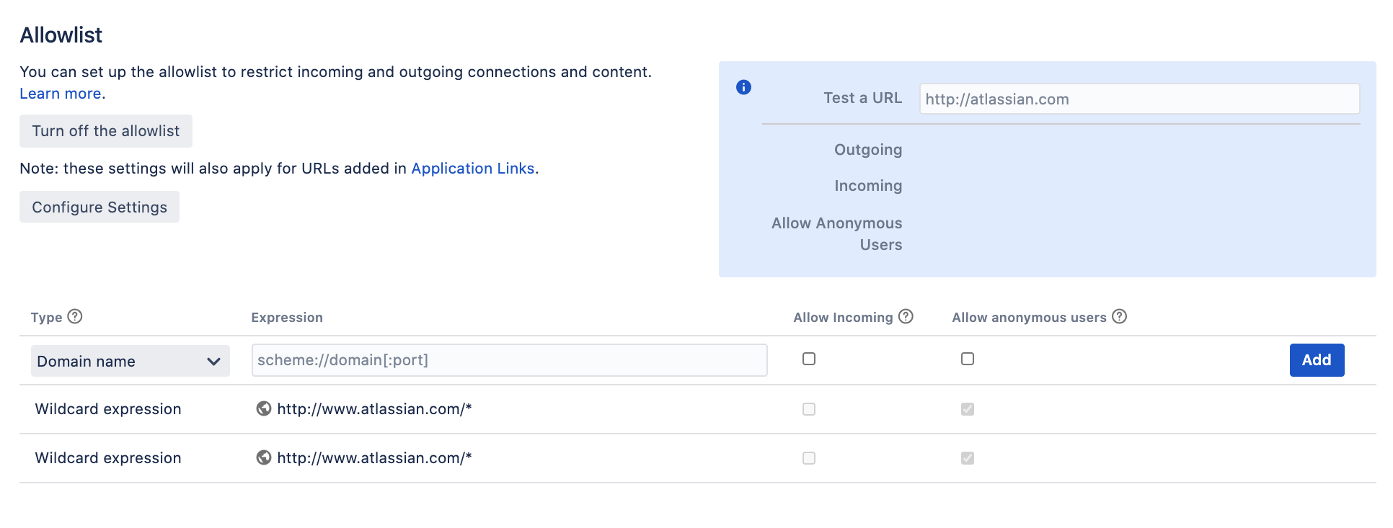1393x528 pixels.
Task: Click the Add button
Action: point(1317,360)
